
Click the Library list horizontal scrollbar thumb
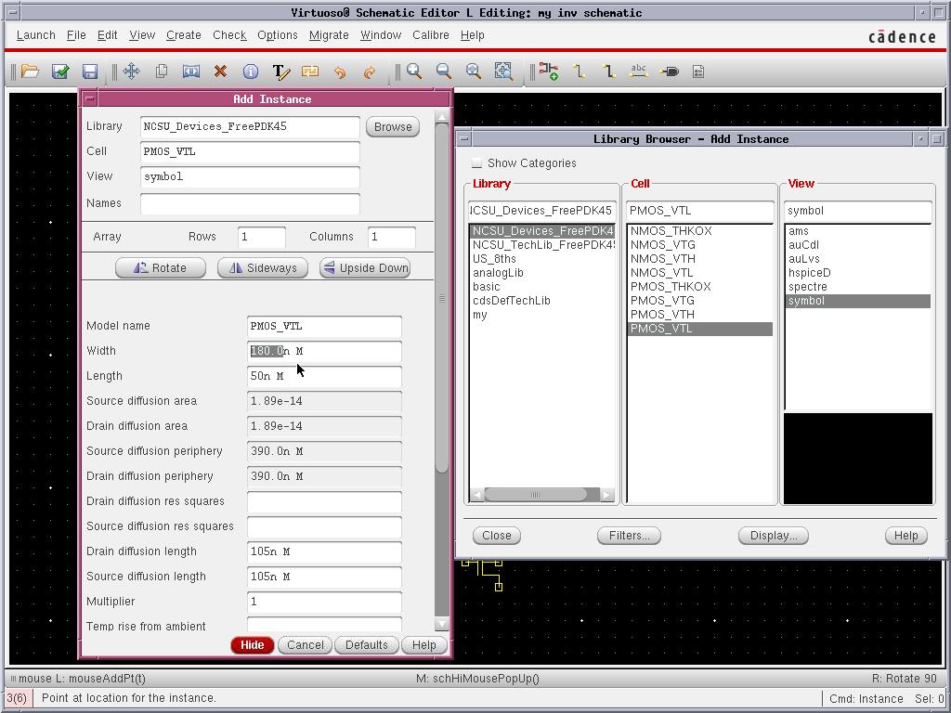coord(536,495)
